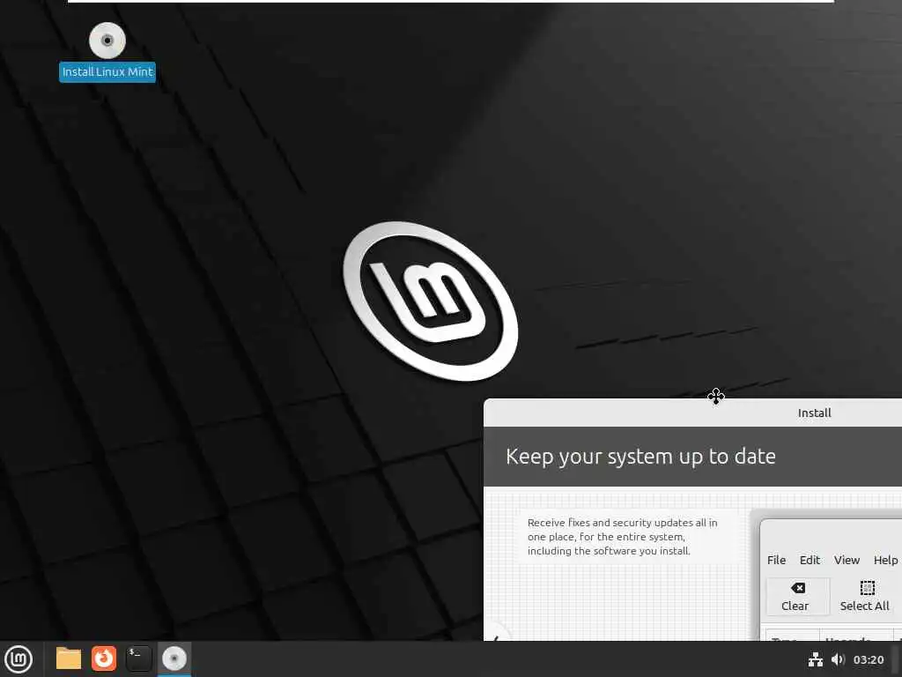Open the sound volume tray icon
Screen dimensions: 902x677
coord(839,659)
